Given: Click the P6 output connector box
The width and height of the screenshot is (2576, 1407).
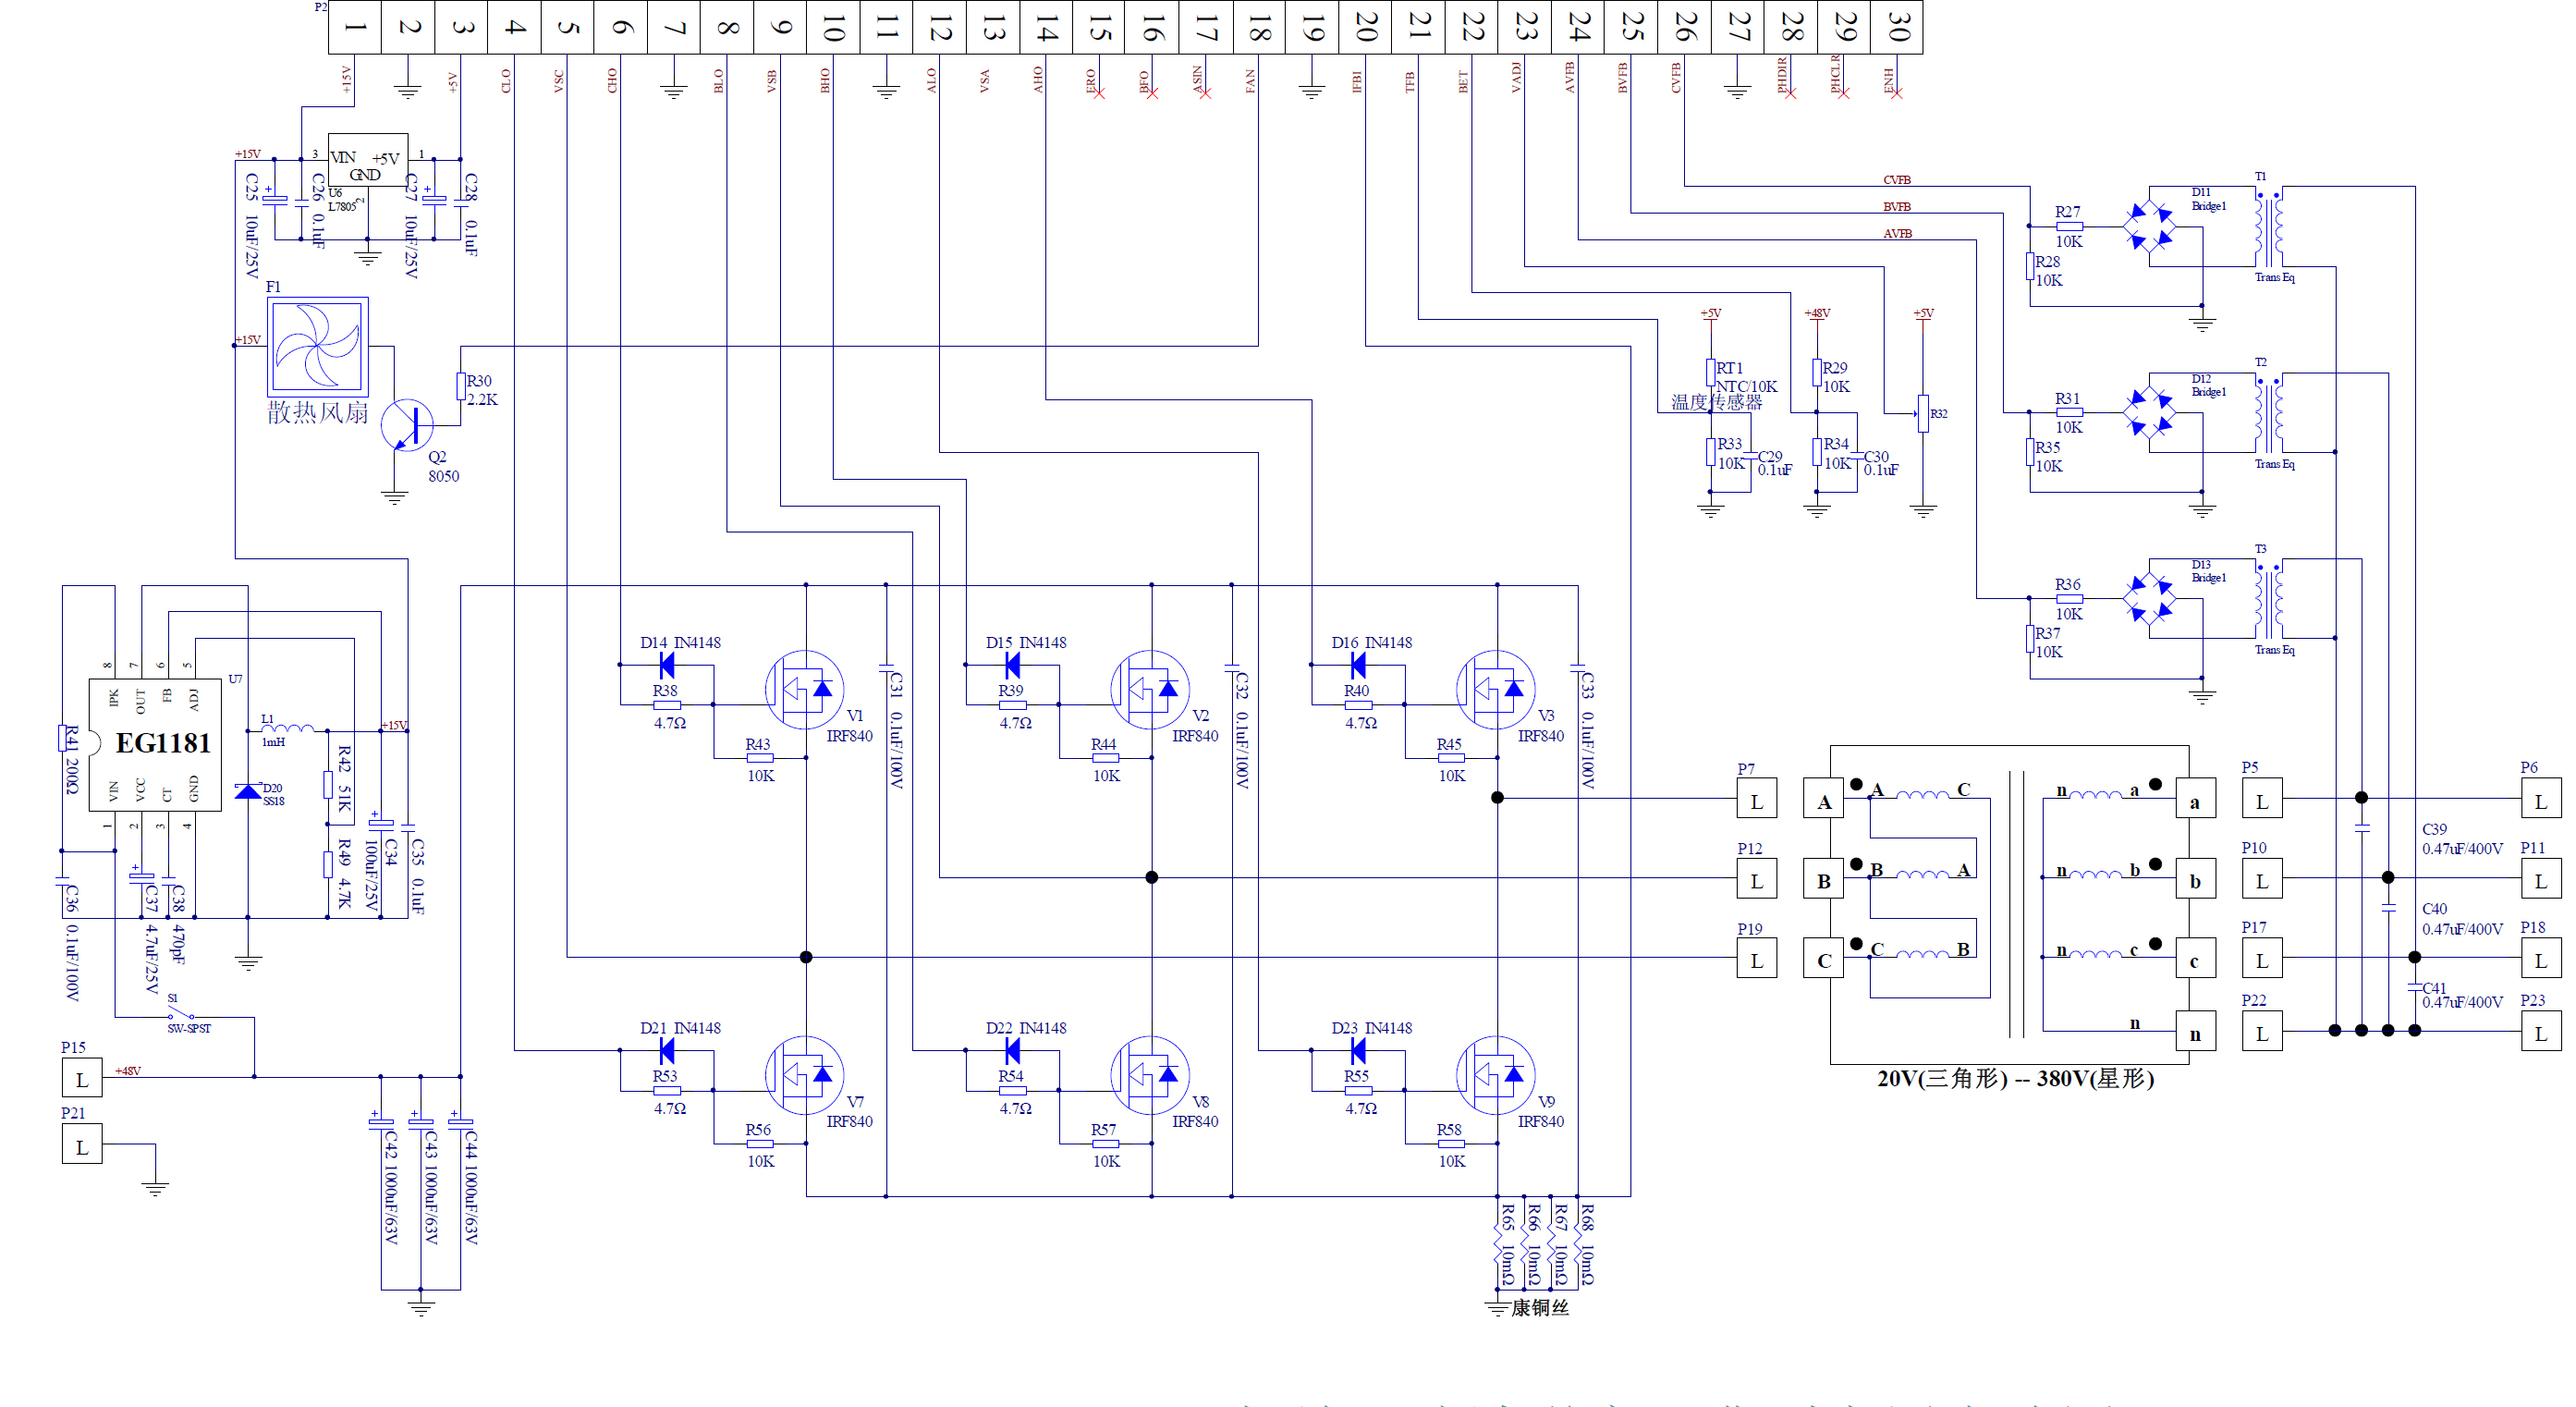Looking at the screenshot, I should click(2541, 799).
